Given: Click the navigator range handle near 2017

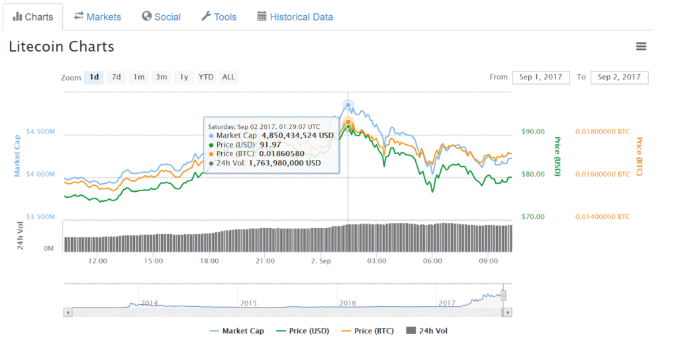Looking at the screenshot, I should click(503, 296).
